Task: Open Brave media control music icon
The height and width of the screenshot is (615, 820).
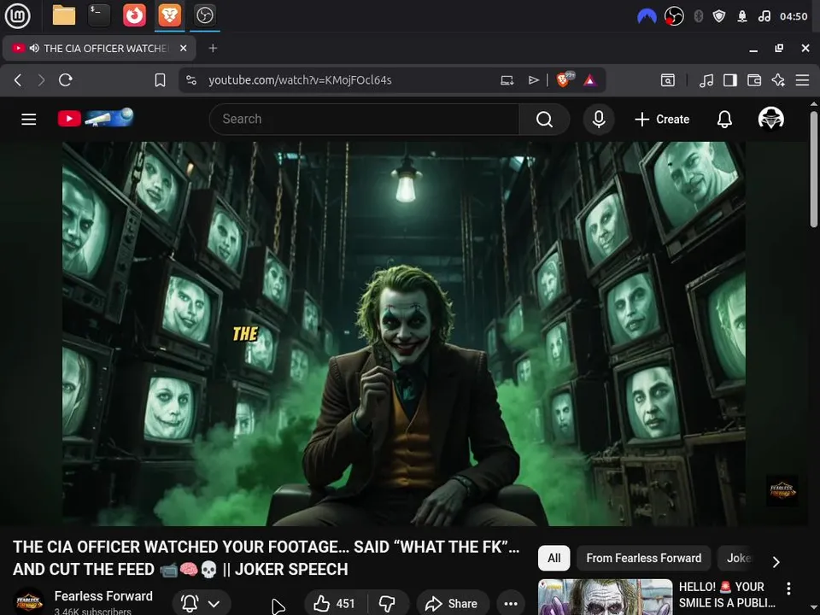Action: [x=706, y=80]
